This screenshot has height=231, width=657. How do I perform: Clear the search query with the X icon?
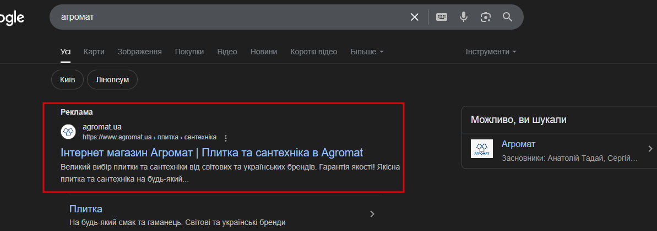(414, 17)
